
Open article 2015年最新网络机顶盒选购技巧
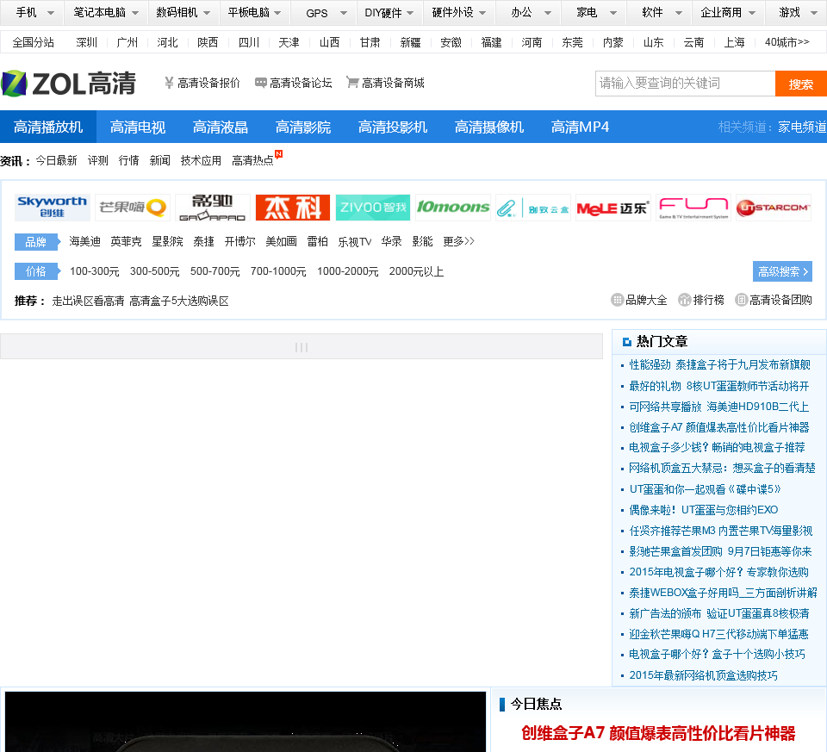tap(703, 675)
